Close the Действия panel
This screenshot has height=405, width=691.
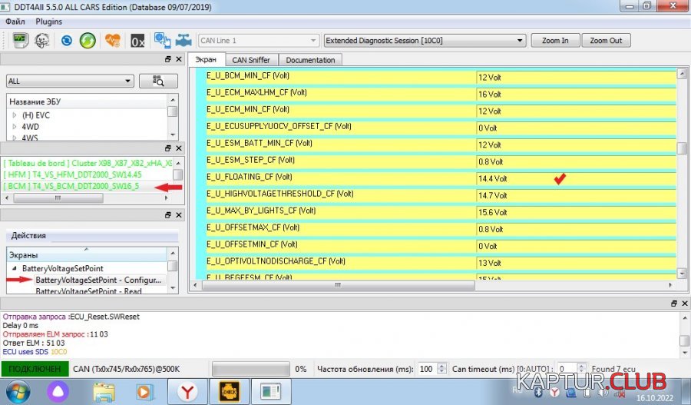(178, 215)
